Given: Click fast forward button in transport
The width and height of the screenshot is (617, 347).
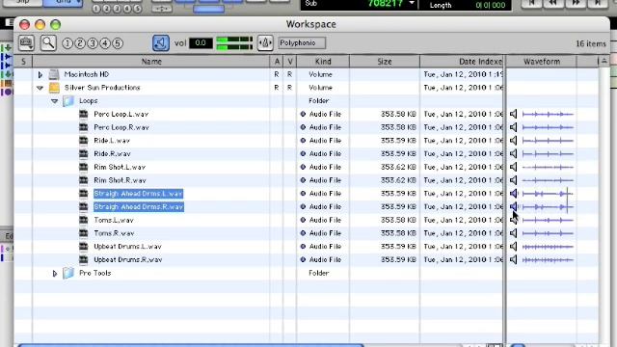Looking at the screenshot, I should point(576,3).
